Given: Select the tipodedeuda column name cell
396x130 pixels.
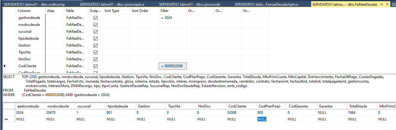Looking at the screenshot, I should tap(30, 39).
